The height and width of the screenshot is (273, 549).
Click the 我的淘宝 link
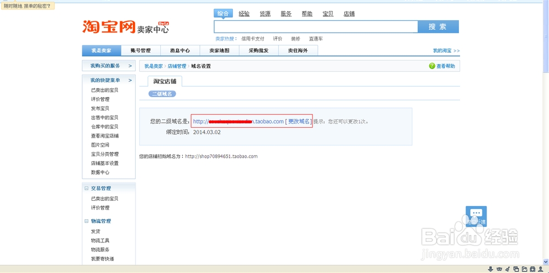point(446,50)
